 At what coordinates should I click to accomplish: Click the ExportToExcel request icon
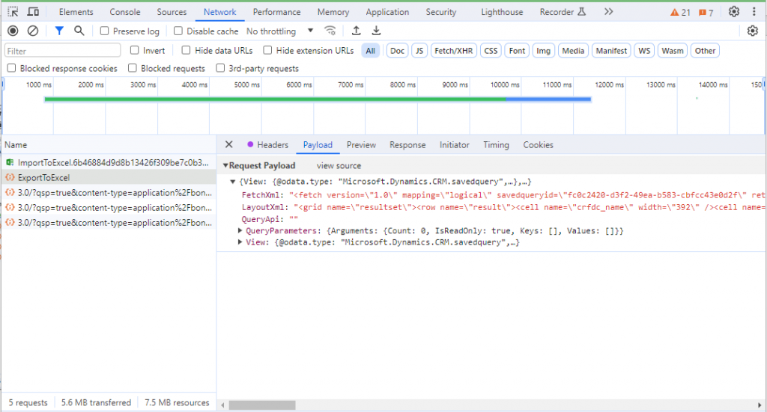click(10, 177)
